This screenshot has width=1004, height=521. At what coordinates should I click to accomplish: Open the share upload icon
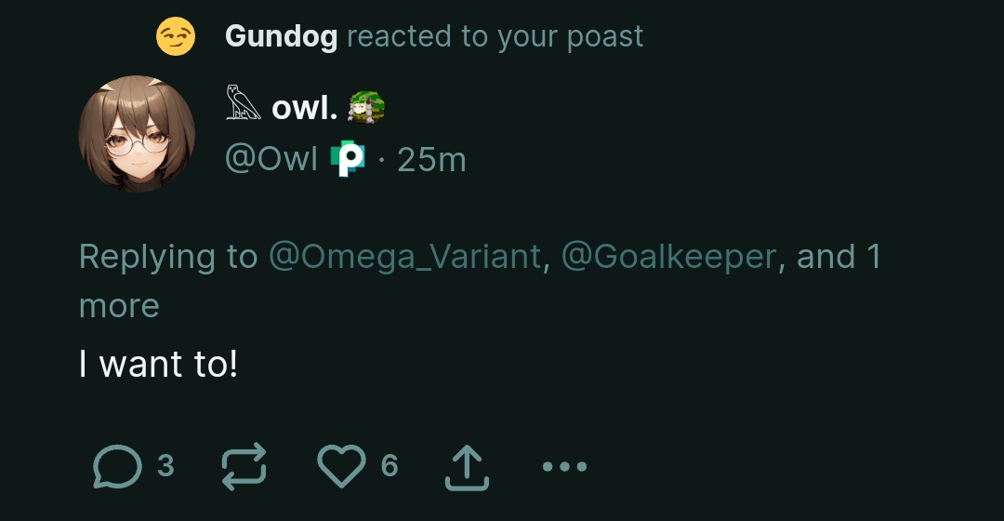pyautogui.click(x=466, y=466)
